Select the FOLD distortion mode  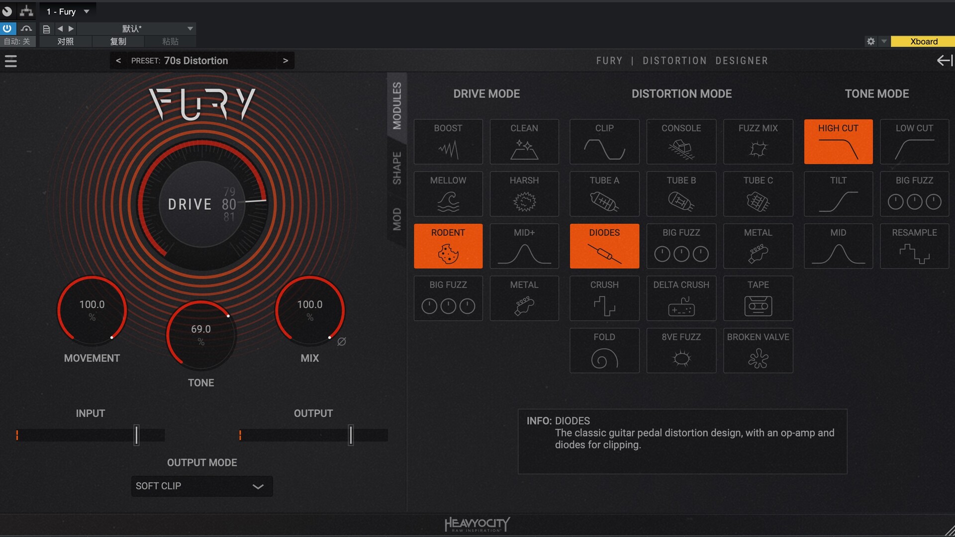[x=604, y=351]
